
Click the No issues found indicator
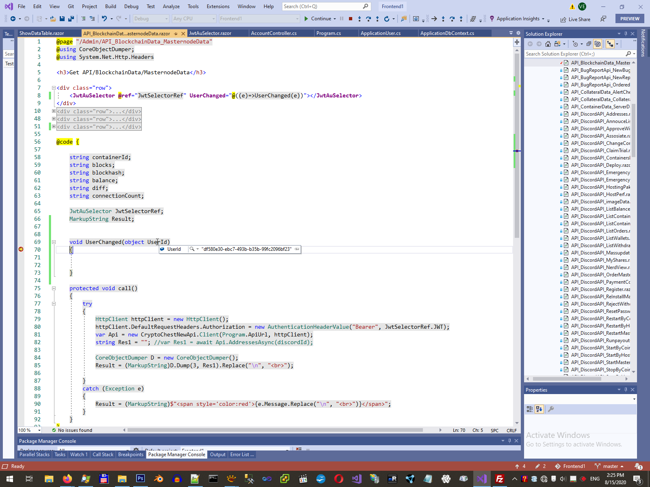tap(72, 430)
